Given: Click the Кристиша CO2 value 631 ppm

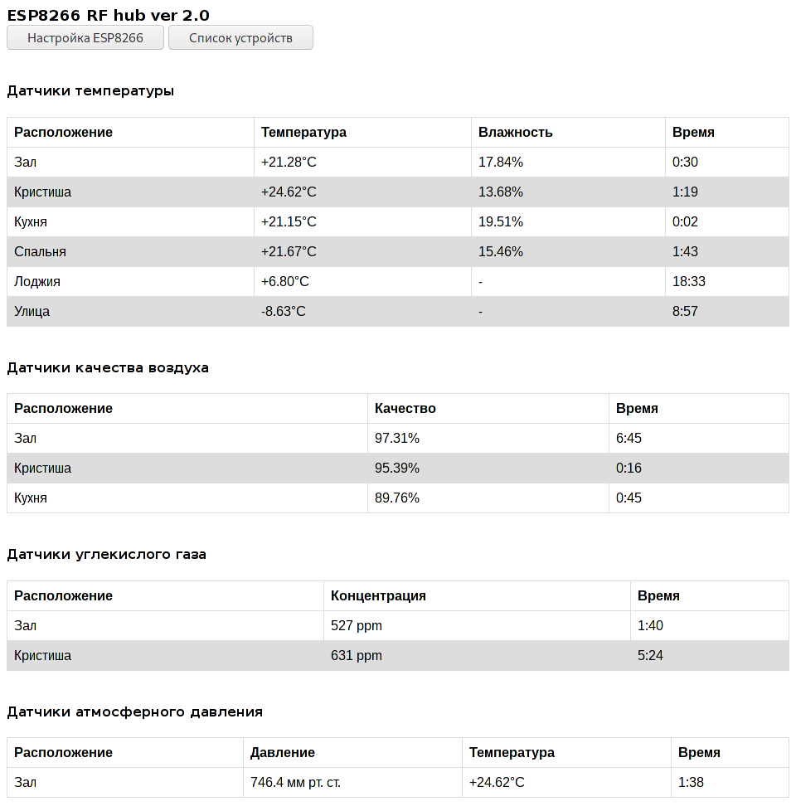Looking at the screenshot, I should point(357,656).
